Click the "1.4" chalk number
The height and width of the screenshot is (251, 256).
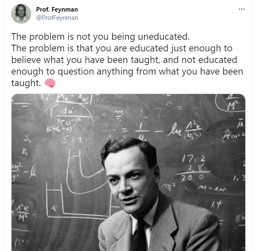point(216,205)
